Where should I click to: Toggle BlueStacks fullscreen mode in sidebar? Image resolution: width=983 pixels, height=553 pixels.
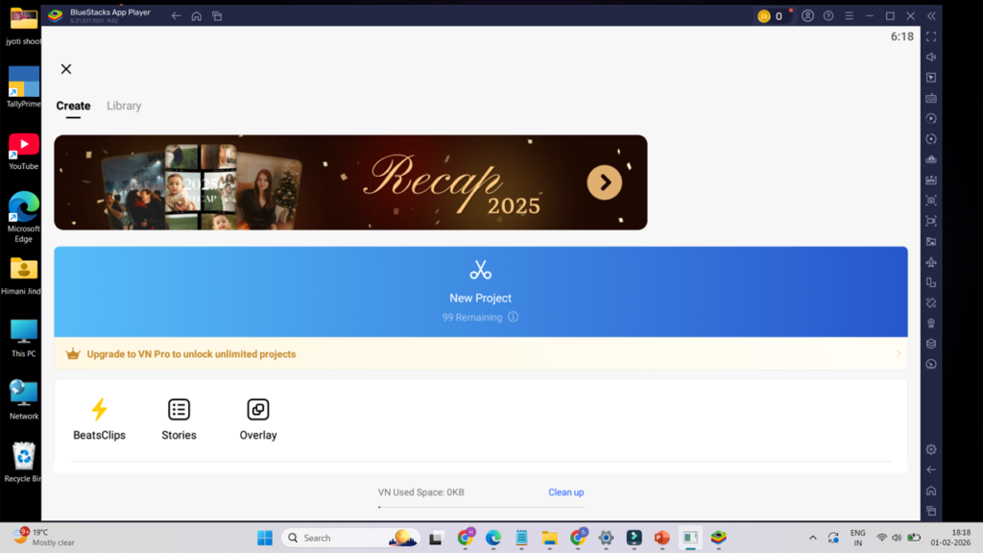(x=930, y=36)
